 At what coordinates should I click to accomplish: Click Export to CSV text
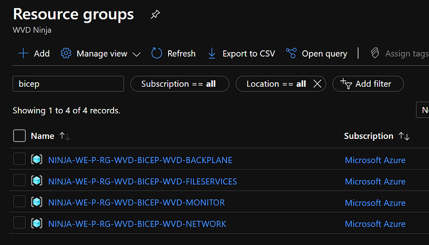[x=249, y=53]
